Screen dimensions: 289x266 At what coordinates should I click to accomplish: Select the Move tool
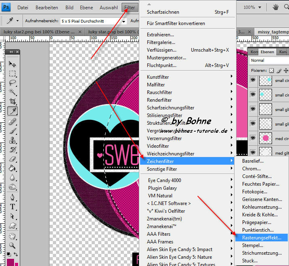point(13,64)
